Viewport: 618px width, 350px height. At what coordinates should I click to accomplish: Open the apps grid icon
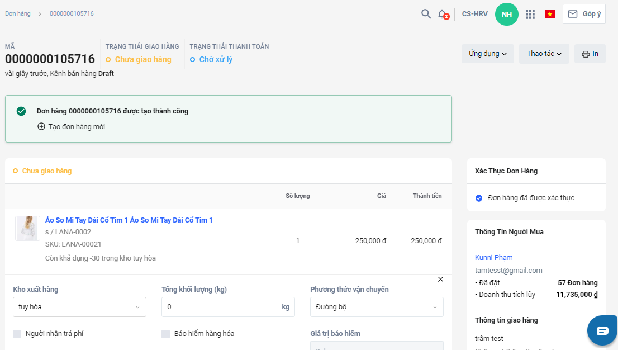530,14
